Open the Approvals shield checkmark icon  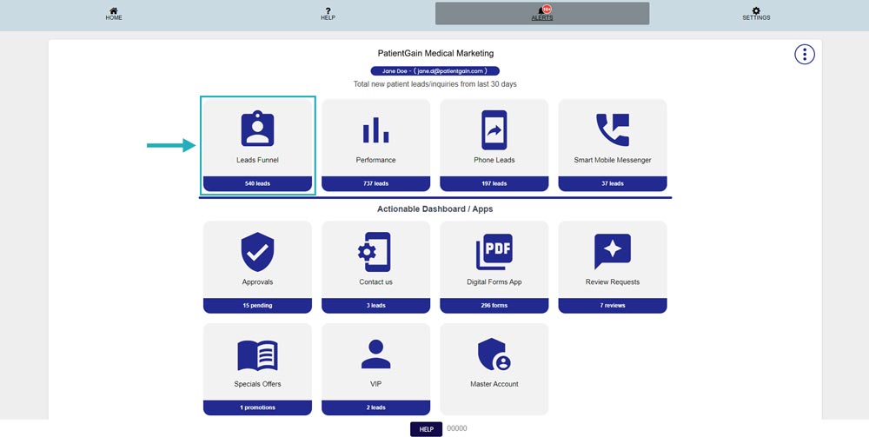(x=257, y=251)
